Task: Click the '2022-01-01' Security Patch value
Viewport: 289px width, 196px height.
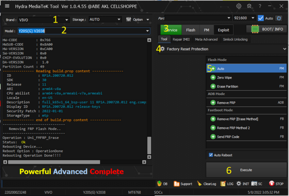Action: click(52, 111)
